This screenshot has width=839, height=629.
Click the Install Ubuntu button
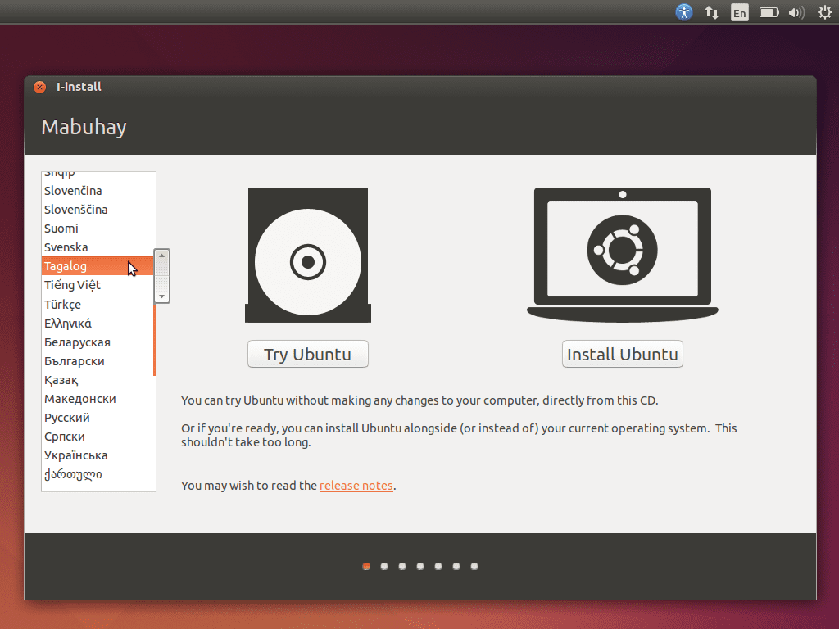(x=623, y=354)
